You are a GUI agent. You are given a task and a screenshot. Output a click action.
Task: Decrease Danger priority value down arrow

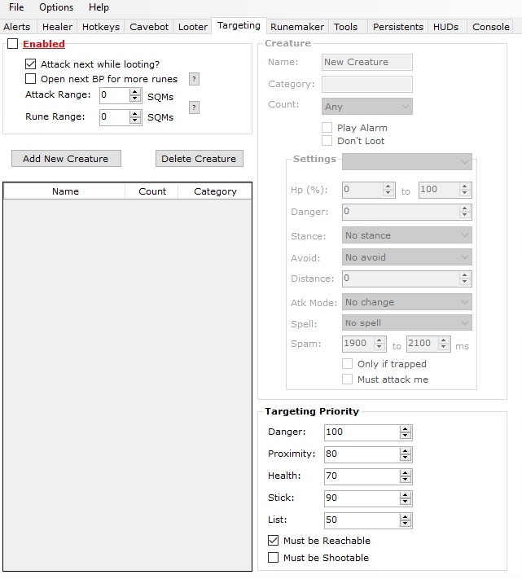point(406,436)
